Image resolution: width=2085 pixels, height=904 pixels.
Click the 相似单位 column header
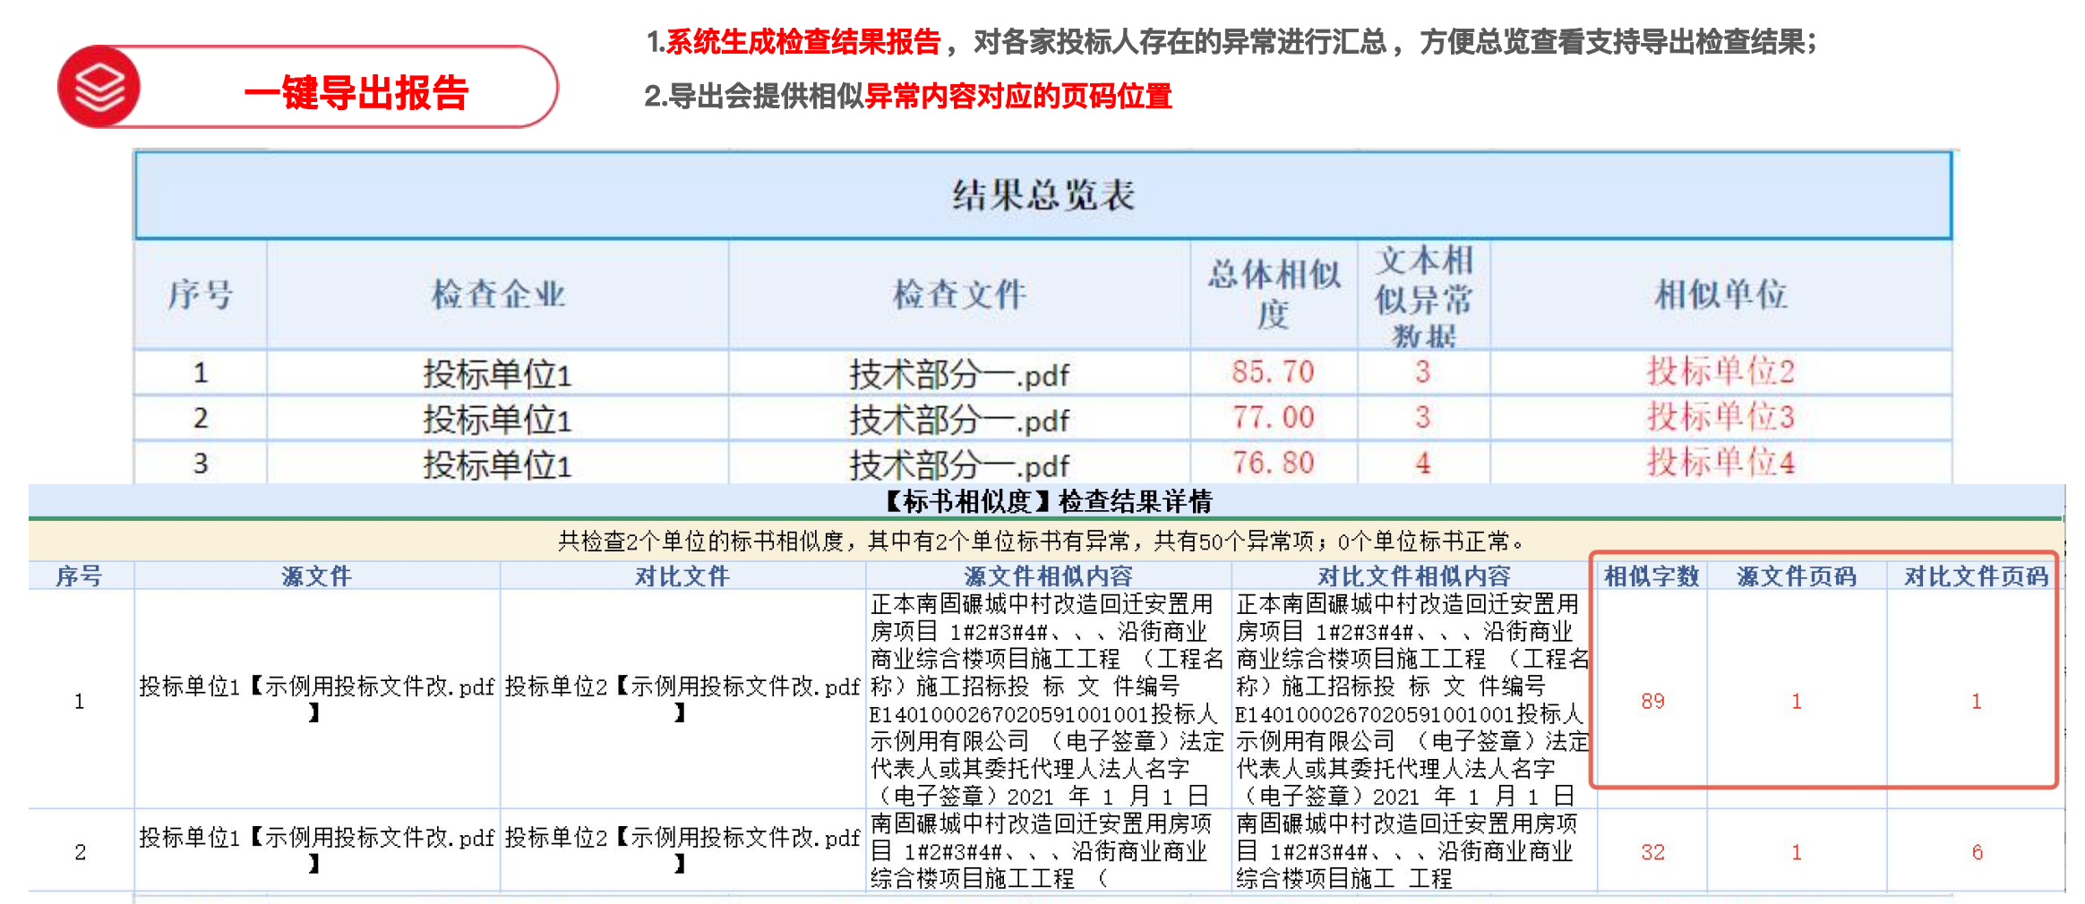[x=1720, y=294]
